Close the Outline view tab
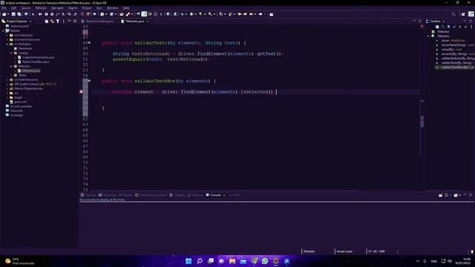This screenshot has height=267, width=475. point(444,22)
